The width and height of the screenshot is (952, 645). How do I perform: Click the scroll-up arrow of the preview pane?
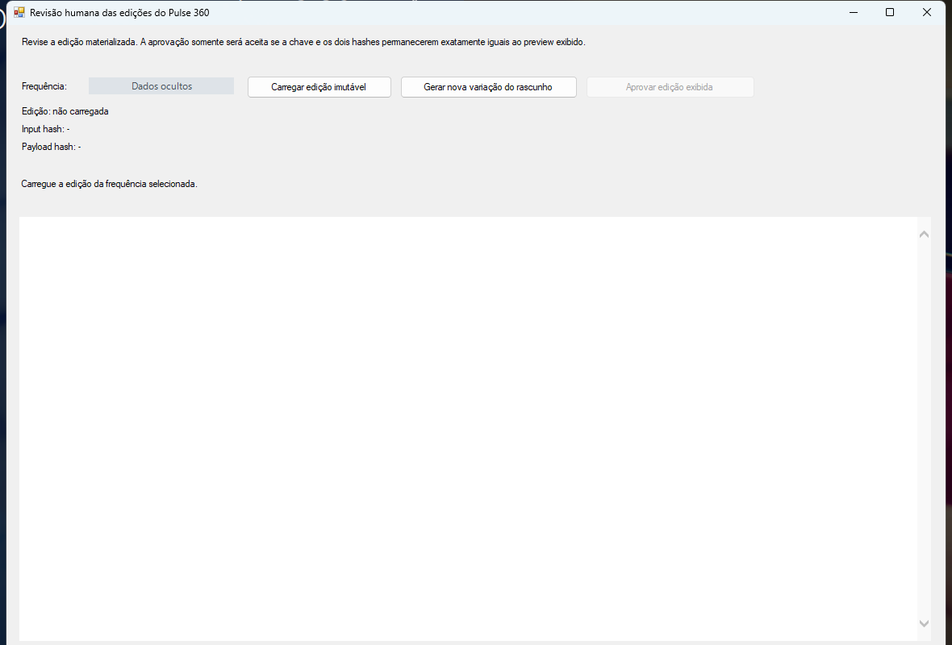[x=924, y=234]
